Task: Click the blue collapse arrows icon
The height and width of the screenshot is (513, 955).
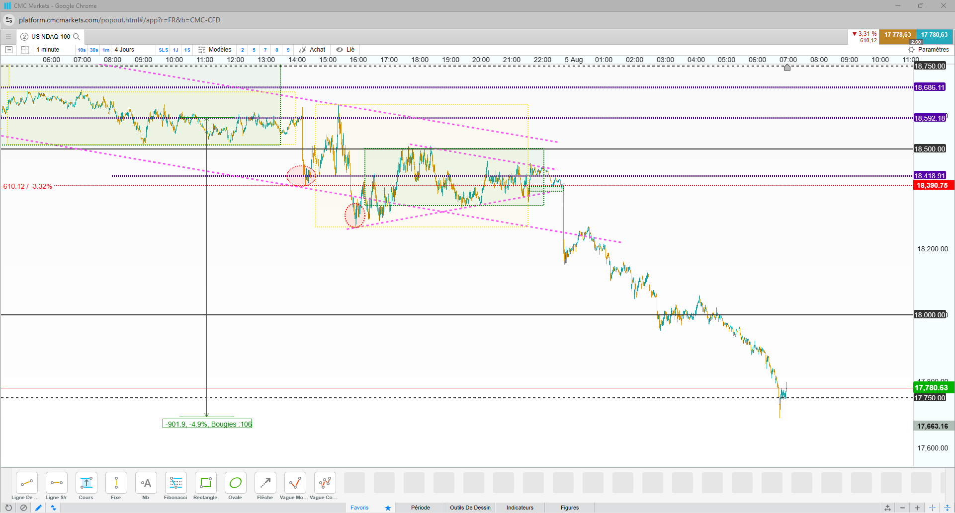Action: pyautogui.click(x=53, y=508)
